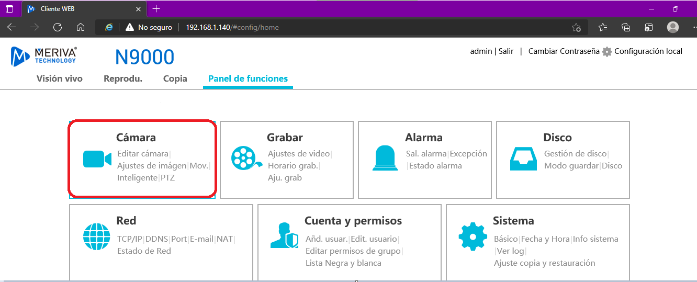This screenshot has height=282, width=697.
Task: Click the Salir logout link
Action: [x=506, y=51]
